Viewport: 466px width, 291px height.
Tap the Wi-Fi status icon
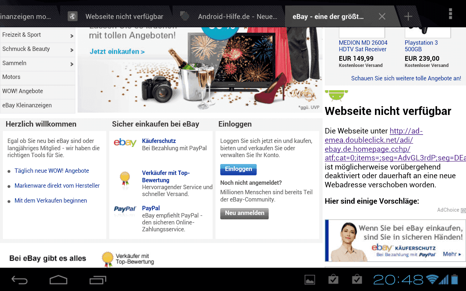click(432, 279)
